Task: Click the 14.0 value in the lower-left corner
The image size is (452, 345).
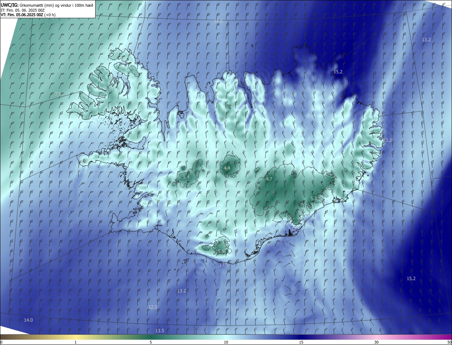Action: (x=28, y=320)
